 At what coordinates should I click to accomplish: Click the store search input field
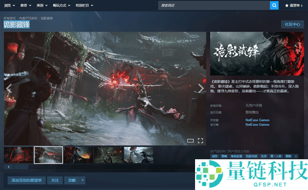coord(214,6)
